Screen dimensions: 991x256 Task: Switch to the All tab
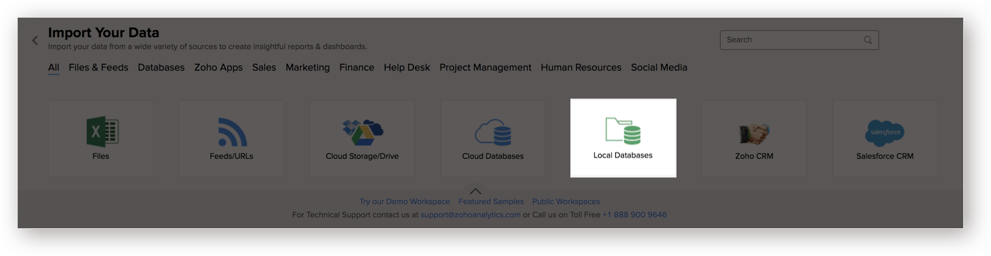click(x=54, y=67)
